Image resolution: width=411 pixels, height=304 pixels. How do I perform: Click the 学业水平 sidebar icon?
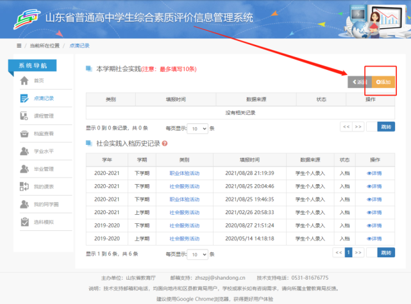[x=24, y=151]
